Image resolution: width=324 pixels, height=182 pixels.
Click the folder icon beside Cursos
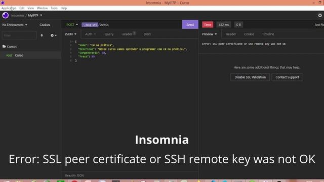pos(4,47)
